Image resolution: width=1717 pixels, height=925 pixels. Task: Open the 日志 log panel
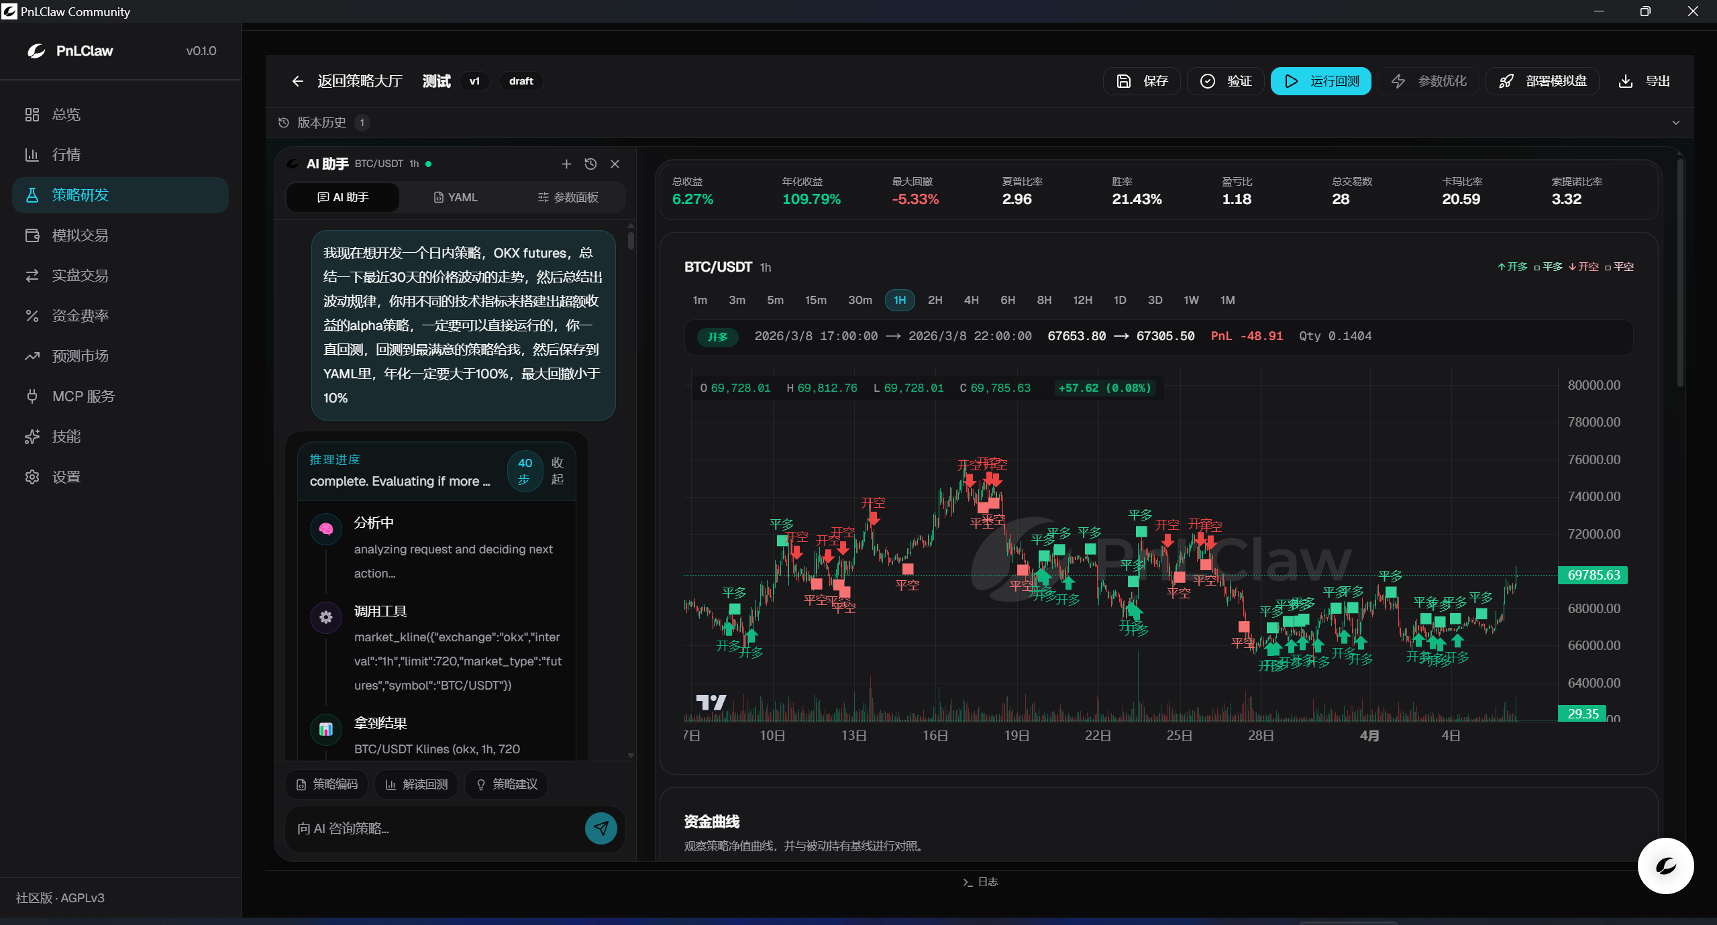(980, 882)
